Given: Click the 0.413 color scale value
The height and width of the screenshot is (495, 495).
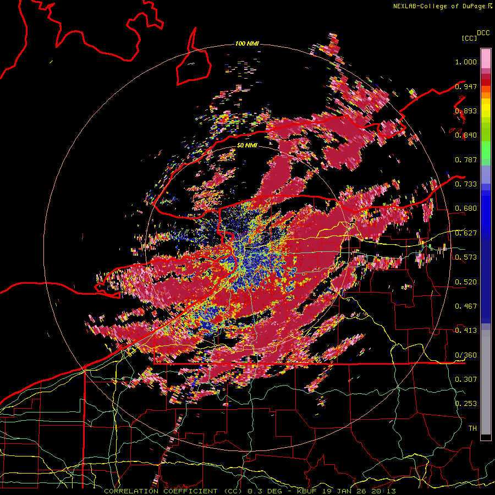Looking at the screenshot, I should click(x=466, y=331).
